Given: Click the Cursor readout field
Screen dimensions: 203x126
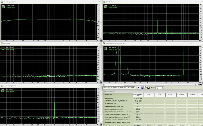Looking at the screenshot, I should 119,88.
